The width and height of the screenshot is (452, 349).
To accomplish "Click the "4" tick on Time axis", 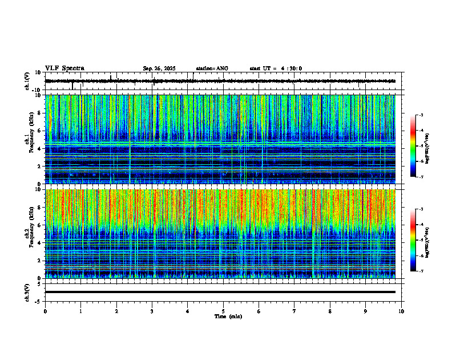I will pyautogui.click(x=188, y=311).
